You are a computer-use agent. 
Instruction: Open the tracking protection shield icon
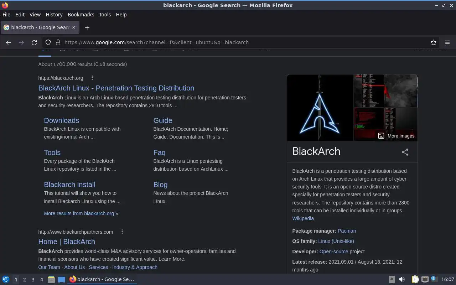point(48,42)
